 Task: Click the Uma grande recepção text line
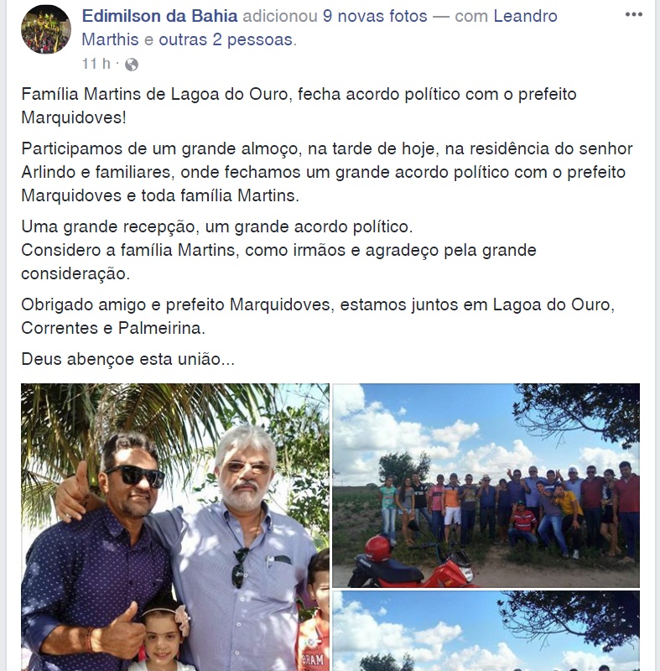tap(217, 226)
